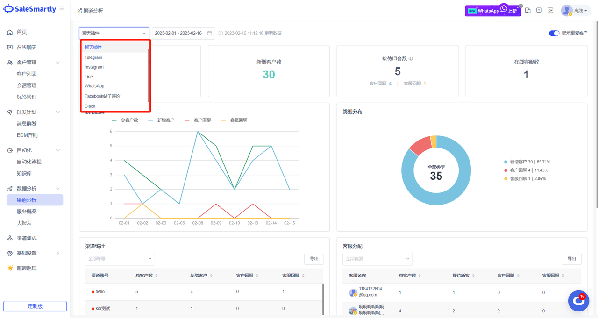Screen dimensions: 598x318
Task: Click the calendar icon in date range
Action: pos(209,33)
